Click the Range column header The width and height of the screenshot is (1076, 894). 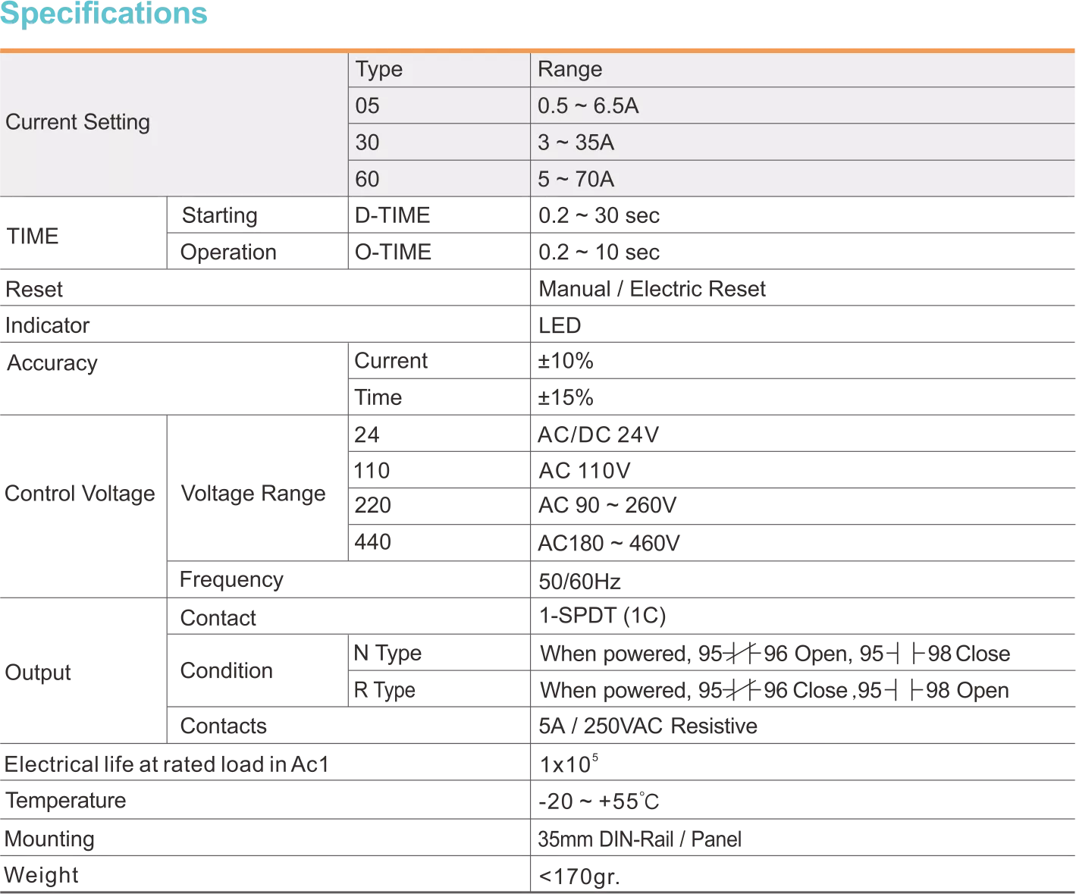tap(569, 69)
